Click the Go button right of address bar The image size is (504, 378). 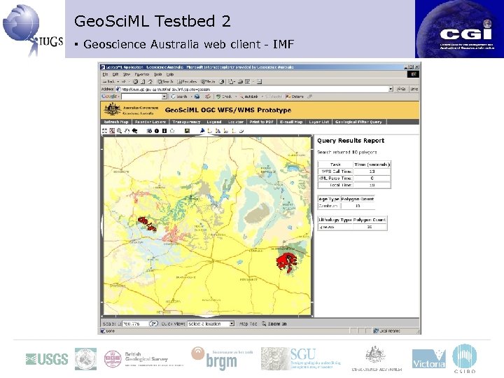pos(401,89)
